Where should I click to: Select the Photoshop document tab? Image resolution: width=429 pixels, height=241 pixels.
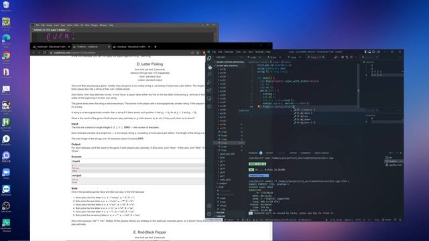click(51, 29)
